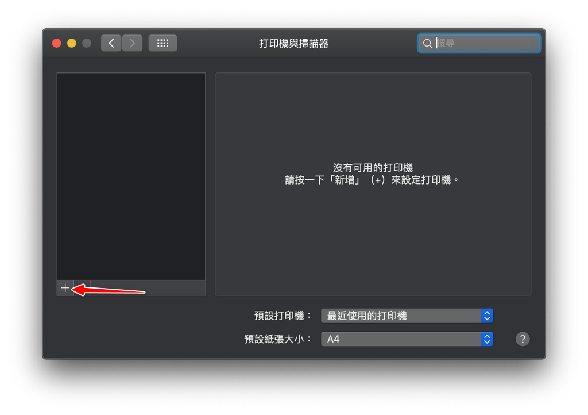Click the 預設打印機 label
The height and width of the screenshot is (415, 588).
point(283,316)
